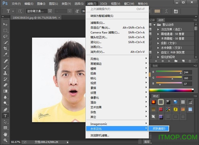Click the G green color slider
199x145 pixels.
point(169,78)
